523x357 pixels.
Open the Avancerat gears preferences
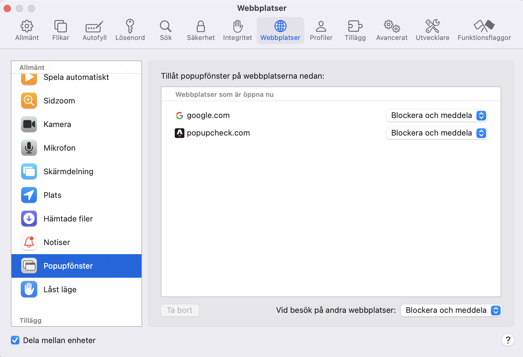click(x=392, y=30)
